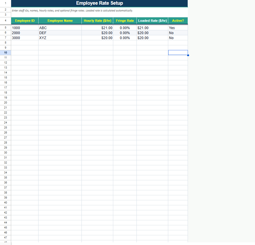Select row header 45

point(6,228)
